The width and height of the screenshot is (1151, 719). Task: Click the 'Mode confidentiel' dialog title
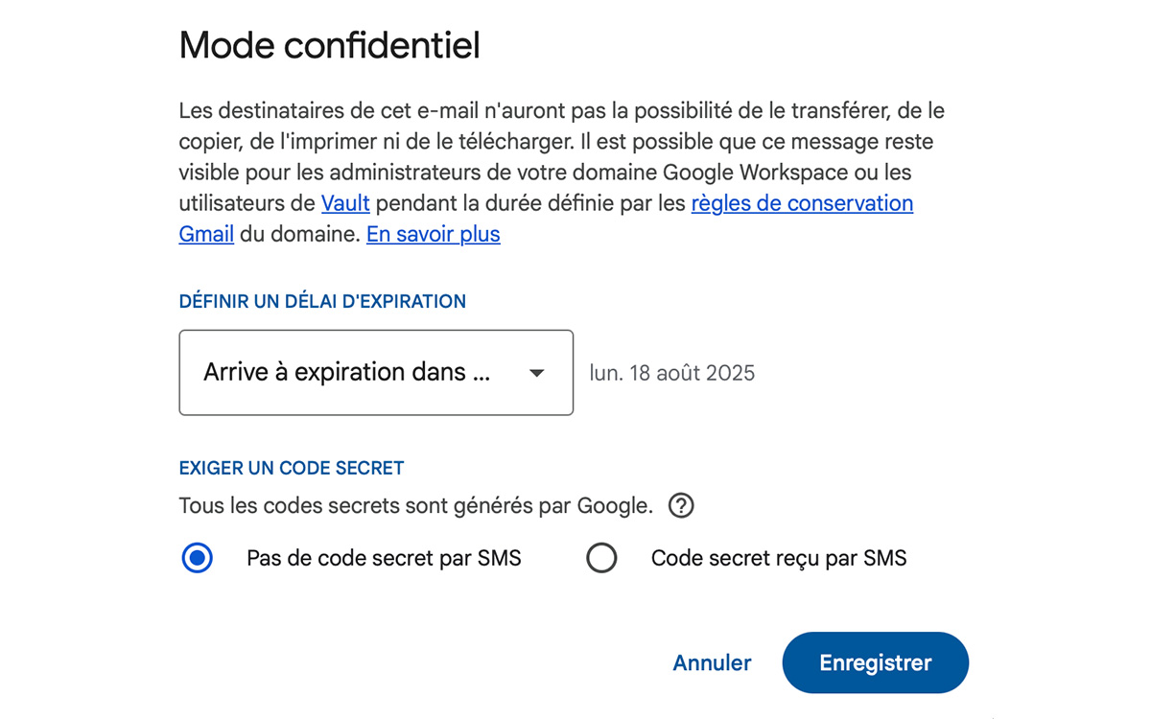[329, 45]
